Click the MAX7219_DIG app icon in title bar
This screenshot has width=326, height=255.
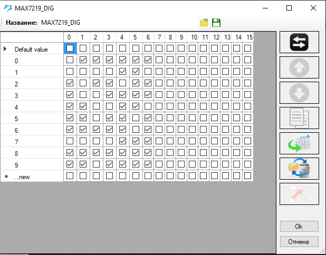point(8,8)
